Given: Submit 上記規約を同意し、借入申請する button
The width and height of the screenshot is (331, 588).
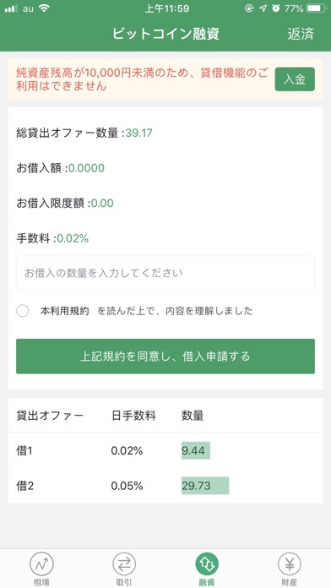Looking at the screenshot, I should coord(165,357).
